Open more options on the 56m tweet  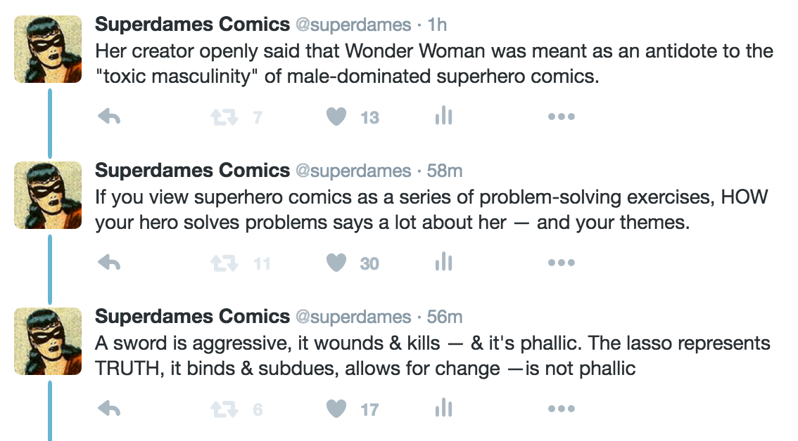point(561,409)
